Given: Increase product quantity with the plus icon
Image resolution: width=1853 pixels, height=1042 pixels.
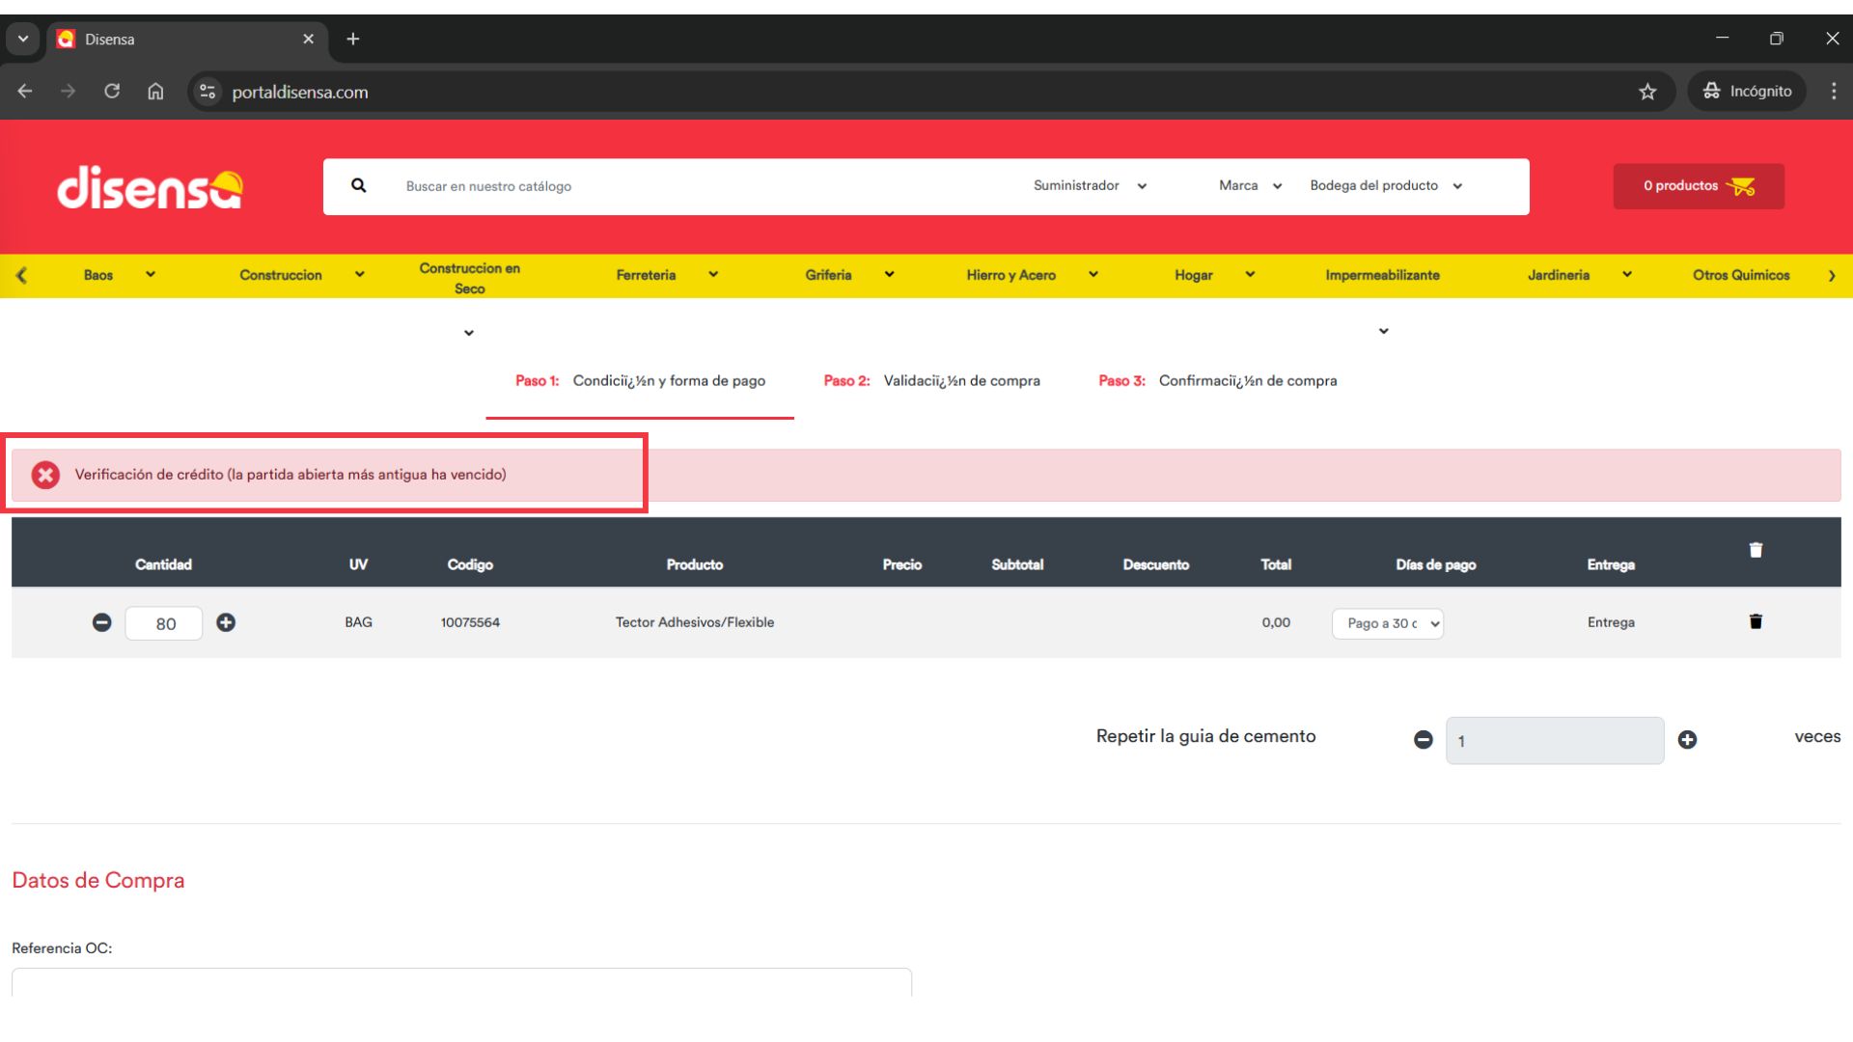Looking at the screenshot, I should [x=226, y=623].
